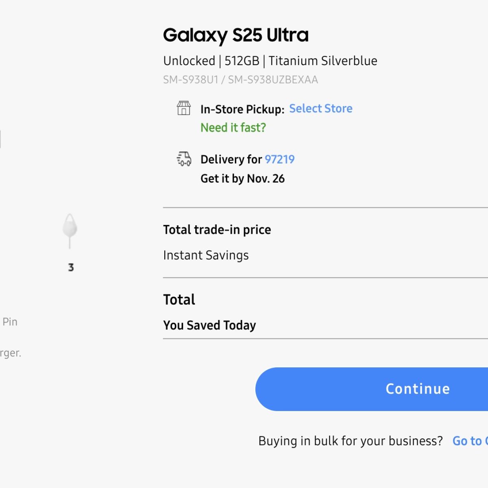The height and width of the screenshot is (488, 488).
Task: Open the Select Store link
Action: click(x=320, y=109)
